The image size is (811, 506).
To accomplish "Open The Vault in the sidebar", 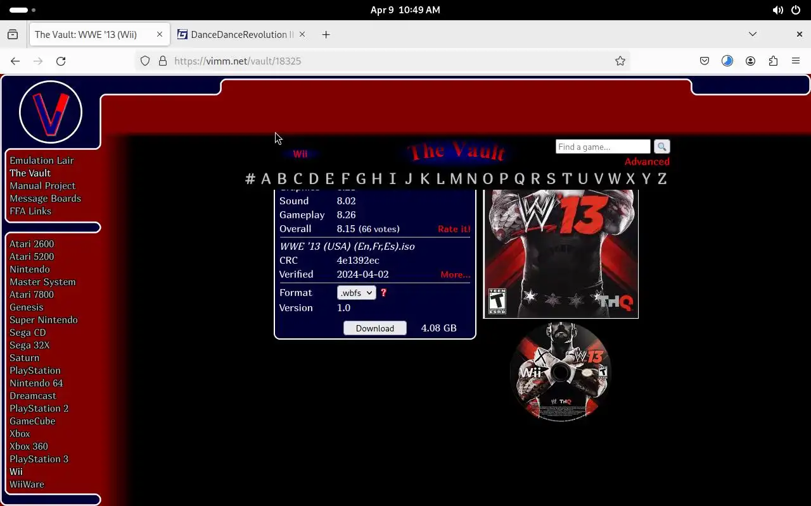I will (x=30, y=173).
